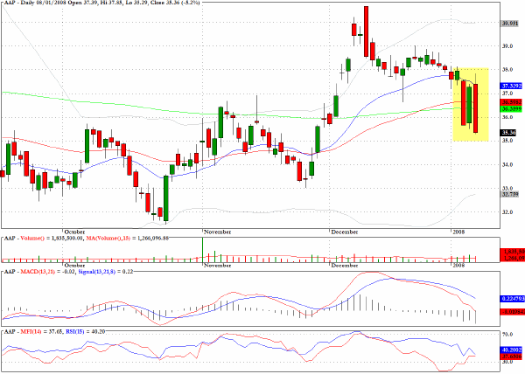This screenshot has width=525, height=374.
Task: Click the 35.0 price axis label
Action: pos(507,141)
